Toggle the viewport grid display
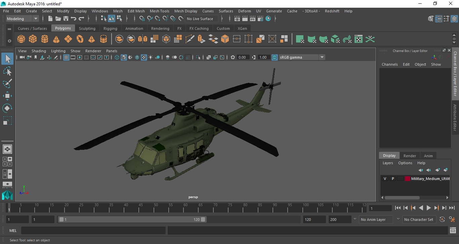The width and height of the screenshot is (459, 244). [x=66, y=57]
